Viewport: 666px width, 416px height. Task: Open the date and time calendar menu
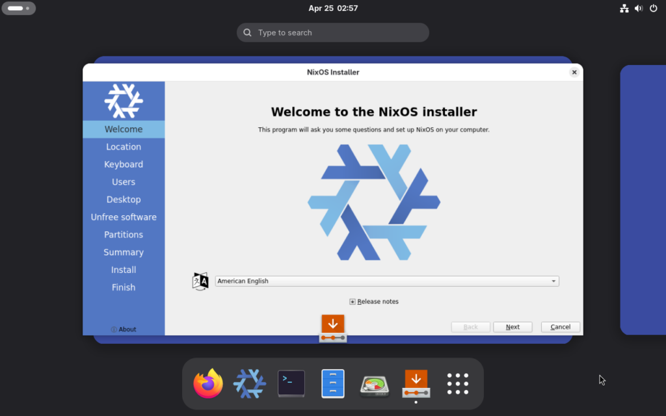[333, 8]
